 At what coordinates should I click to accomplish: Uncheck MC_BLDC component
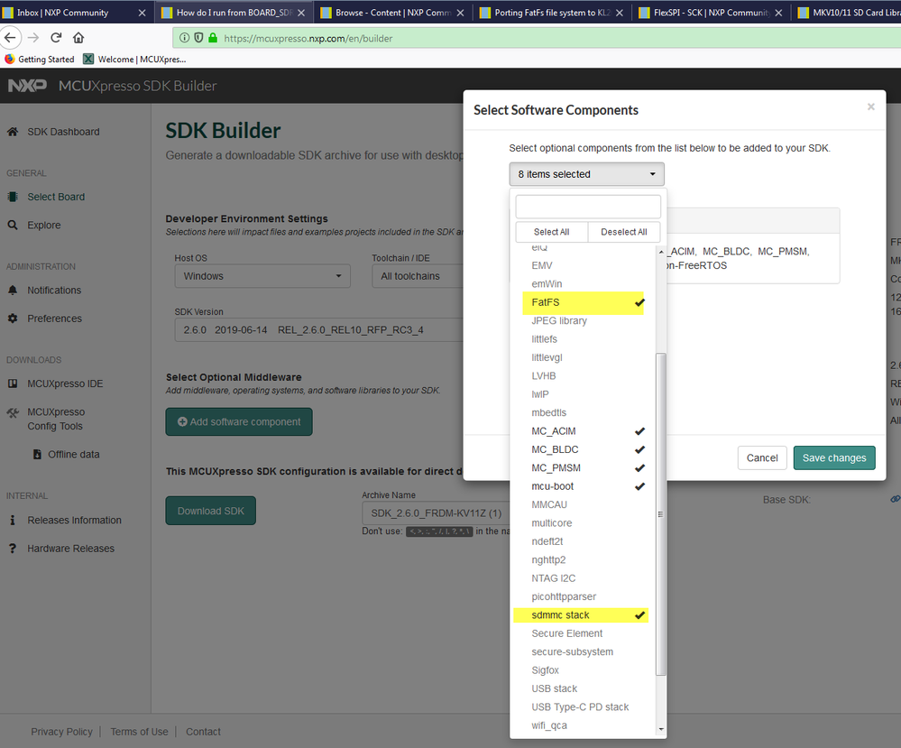(x=584, y=449)
